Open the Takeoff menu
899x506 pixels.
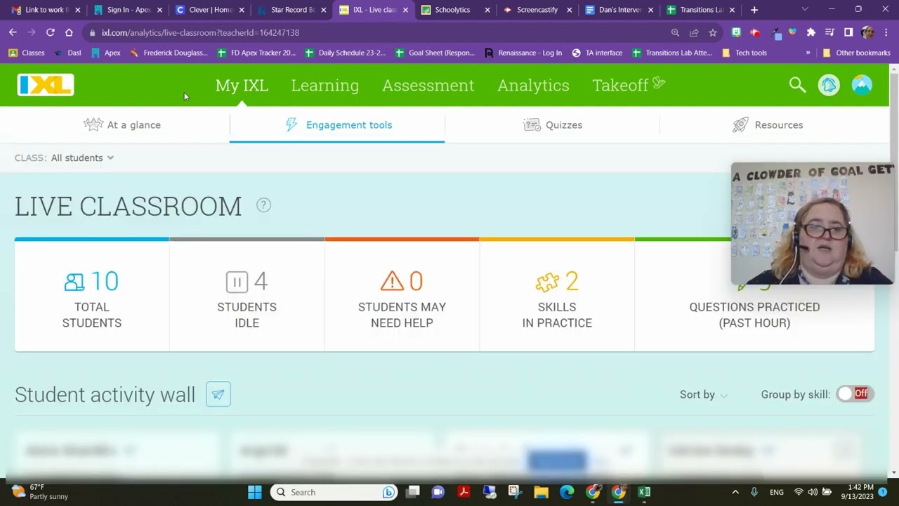pyautogui.click(x=629, y=85)
